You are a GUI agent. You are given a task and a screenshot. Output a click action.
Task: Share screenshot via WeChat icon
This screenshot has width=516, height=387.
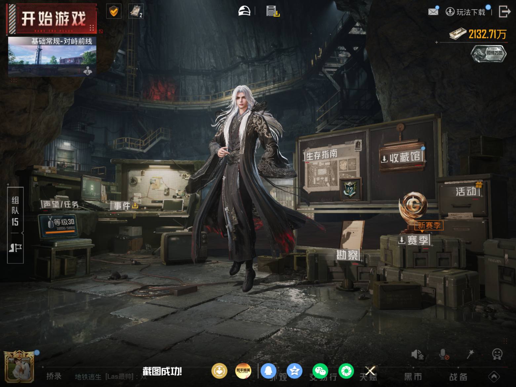(320, 371)
